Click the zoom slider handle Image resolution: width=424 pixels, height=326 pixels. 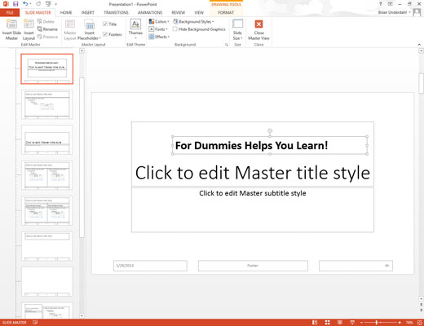click(377, 323)
